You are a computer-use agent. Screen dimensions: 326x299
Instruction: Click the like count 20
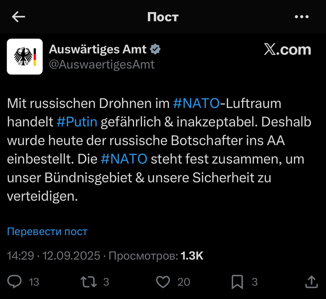[x=184, y=282]
